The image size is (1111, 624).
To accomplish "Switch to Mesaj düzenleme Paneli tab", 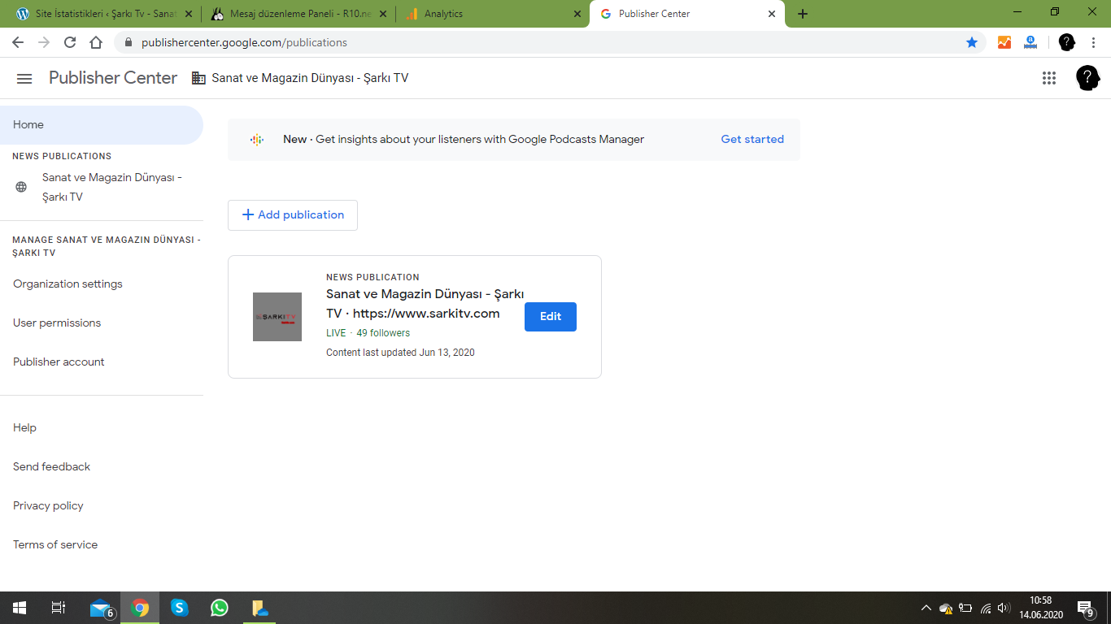I will point(297,14).
